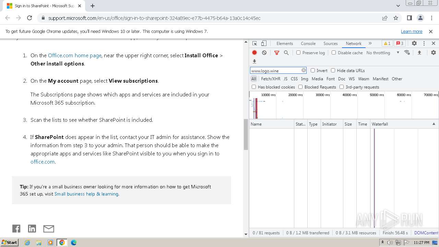The width and height of the screenshot is (439, 247).
Task: Share article on LinkedIn
Action: tap(32, 228)
